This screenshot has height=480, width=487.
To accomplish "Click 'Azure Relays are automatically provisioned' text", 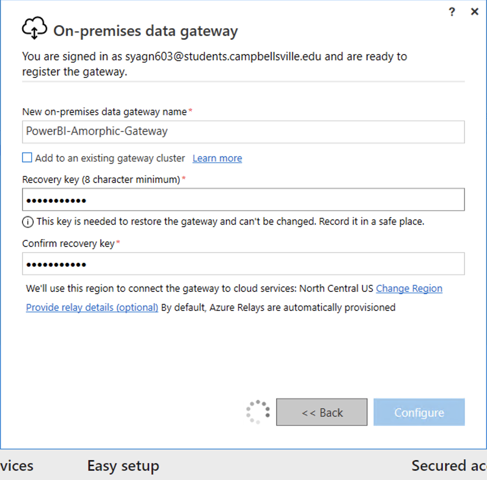I will (302, 307).
